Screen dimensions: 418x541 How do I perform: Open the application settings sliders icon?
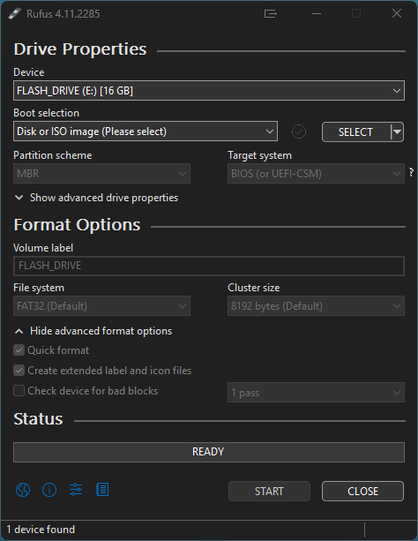tap(76, 490)
